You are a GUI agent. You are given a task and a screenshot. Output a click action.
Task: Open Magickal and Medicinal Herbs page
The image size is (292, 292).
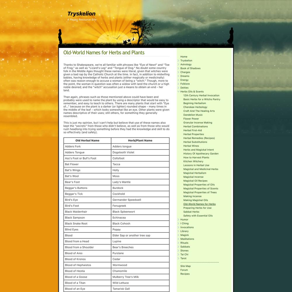pos(201,169)
